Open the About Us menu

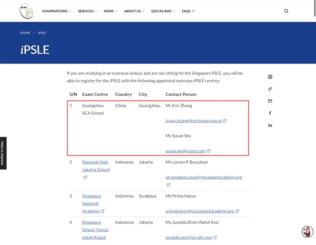coord(134,11)
